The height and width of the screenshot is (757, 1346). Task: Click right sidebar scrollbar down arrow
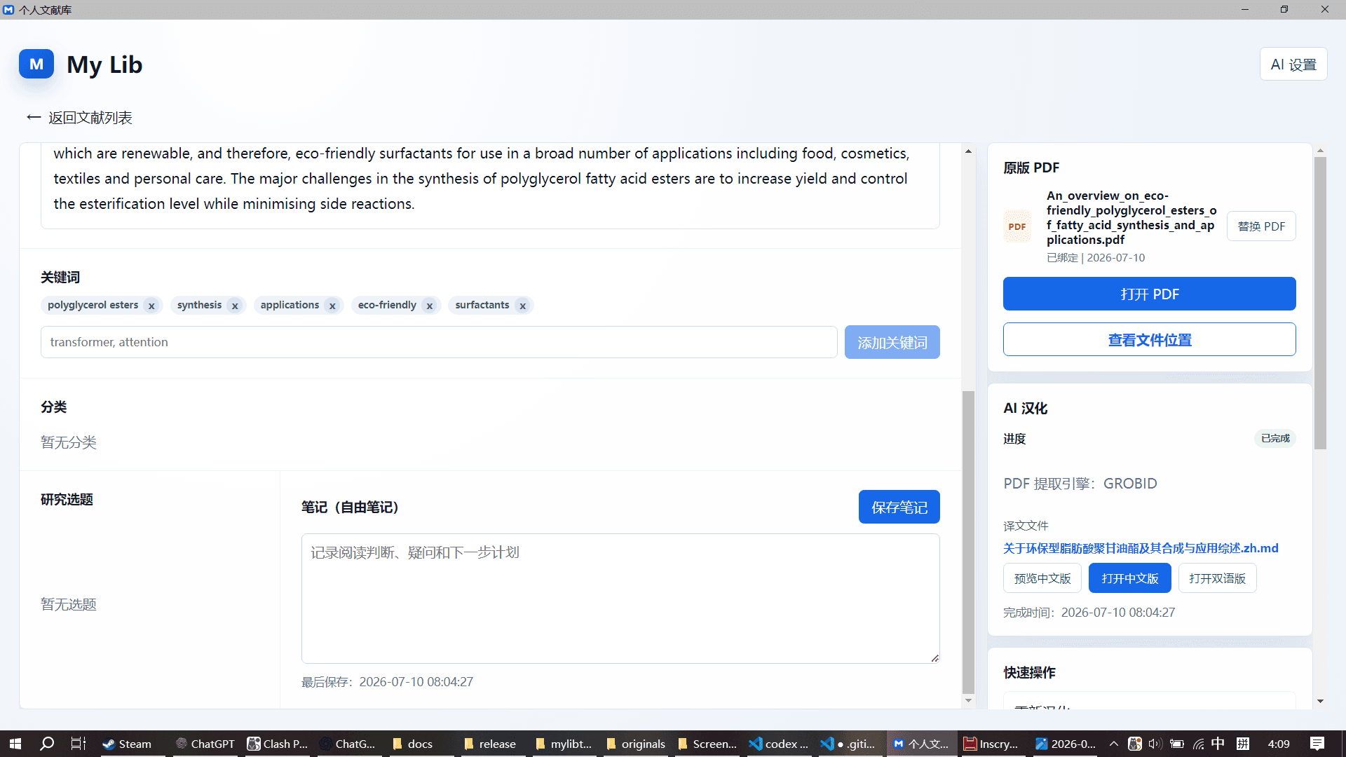[x=1320, y=701]
